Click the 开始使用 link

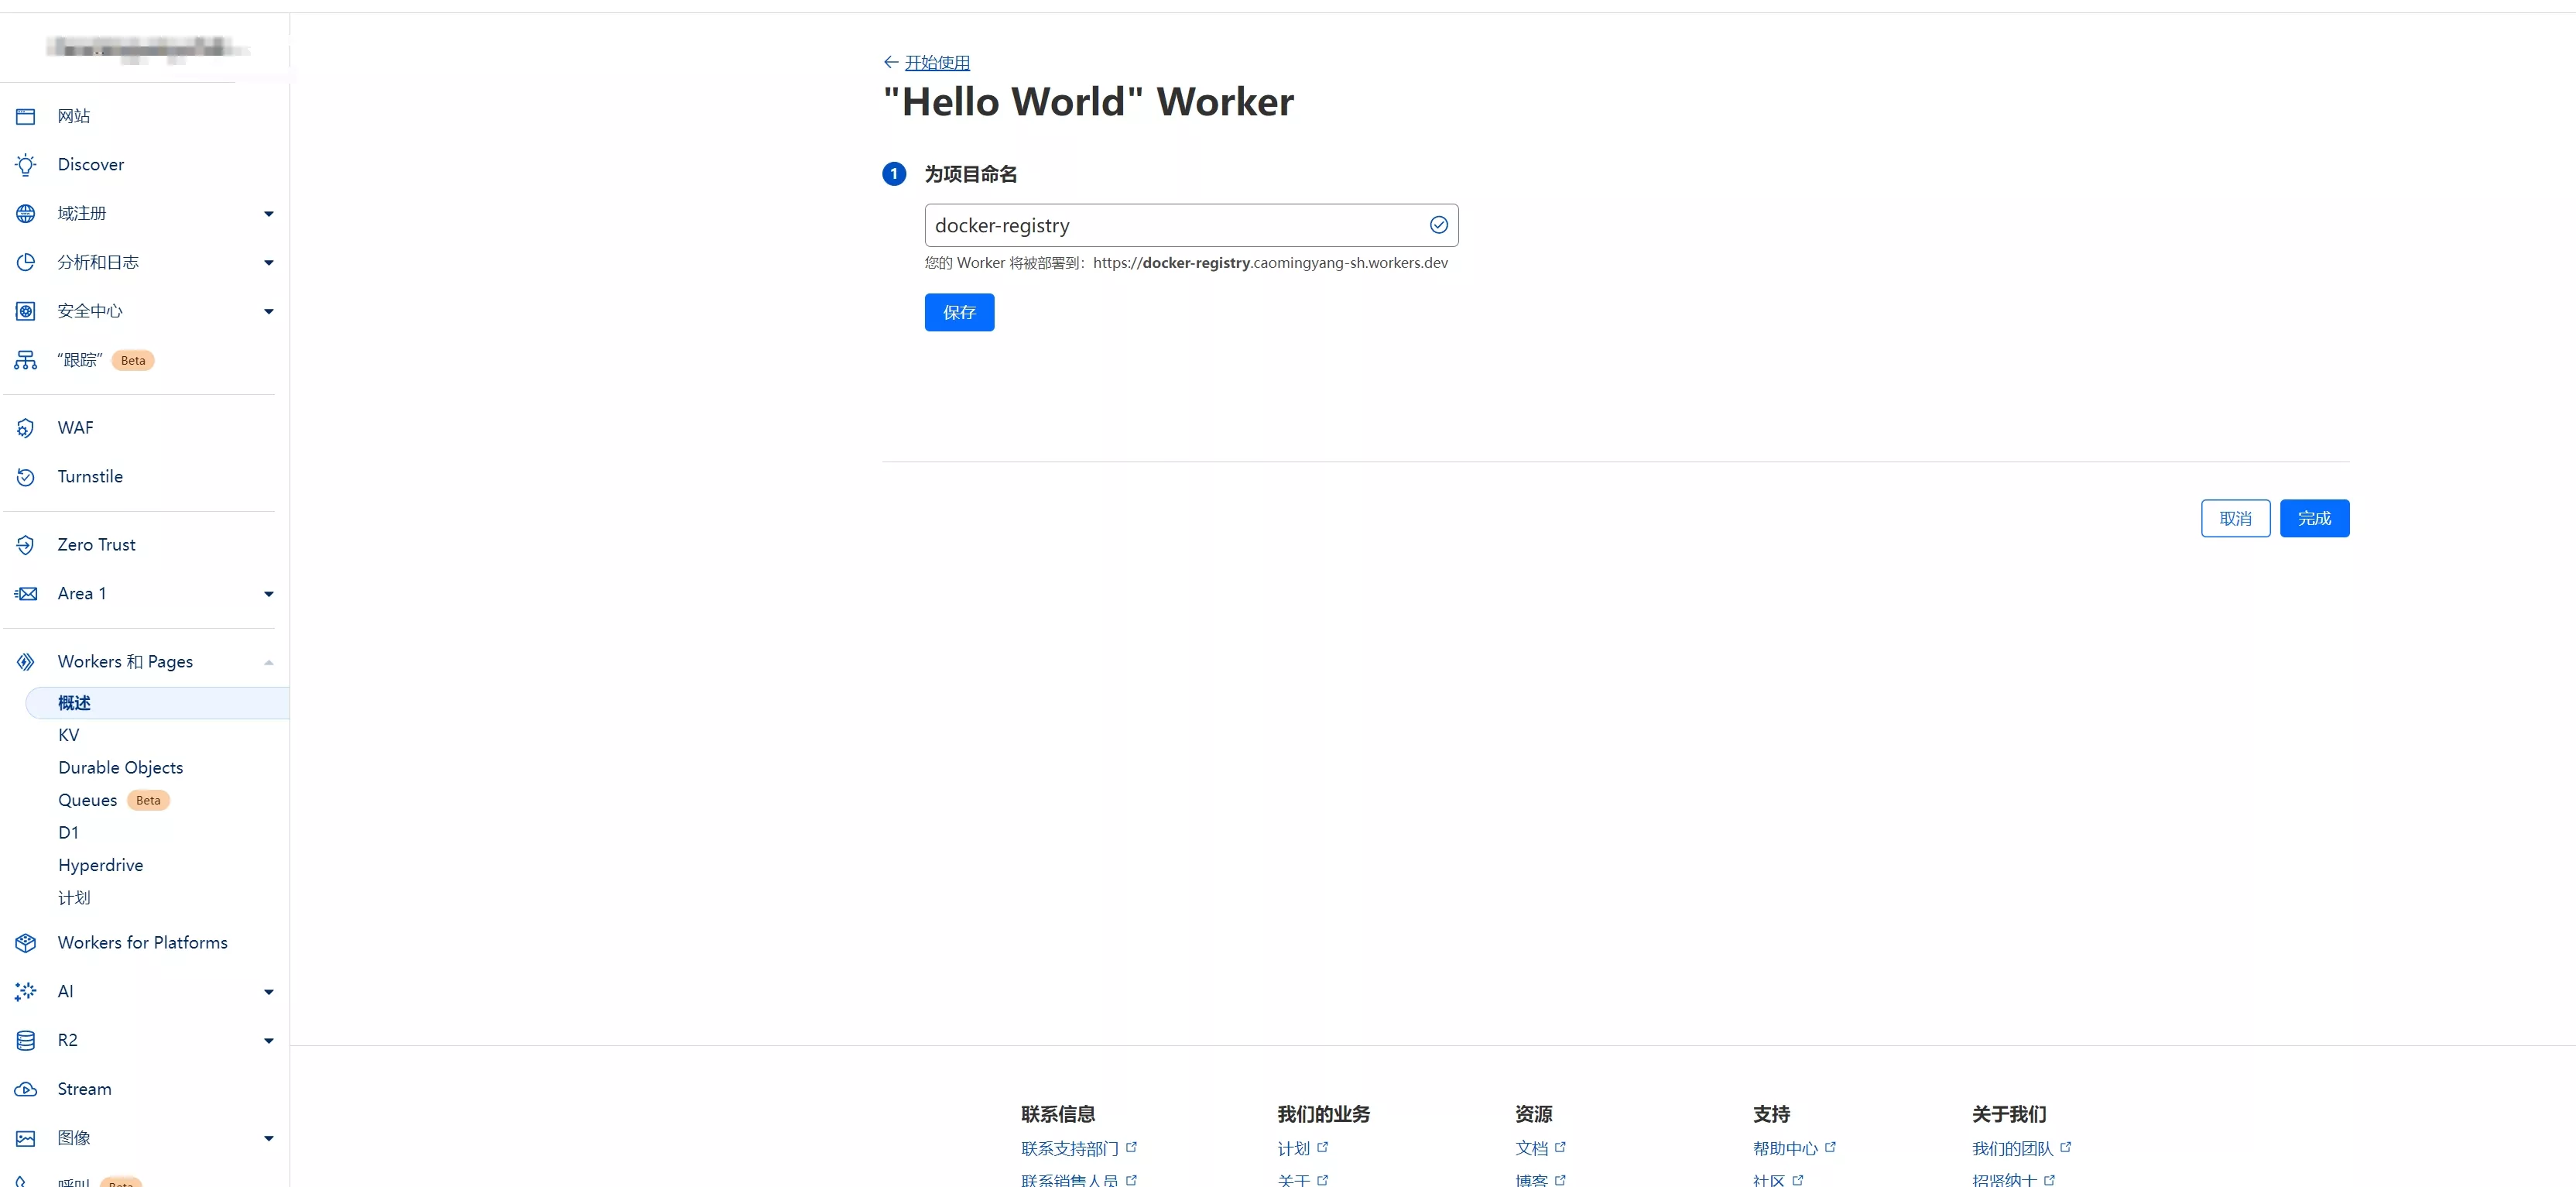937,63
